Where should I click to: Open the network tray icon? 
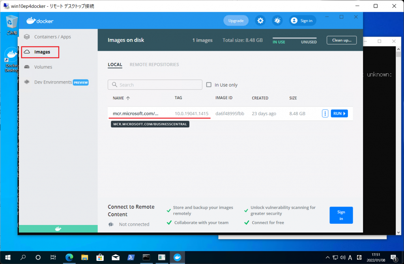(335, 258)
